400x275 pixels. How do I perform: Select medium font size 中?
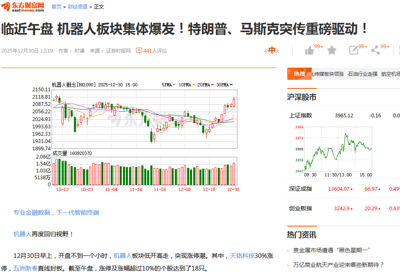[272, 50]
